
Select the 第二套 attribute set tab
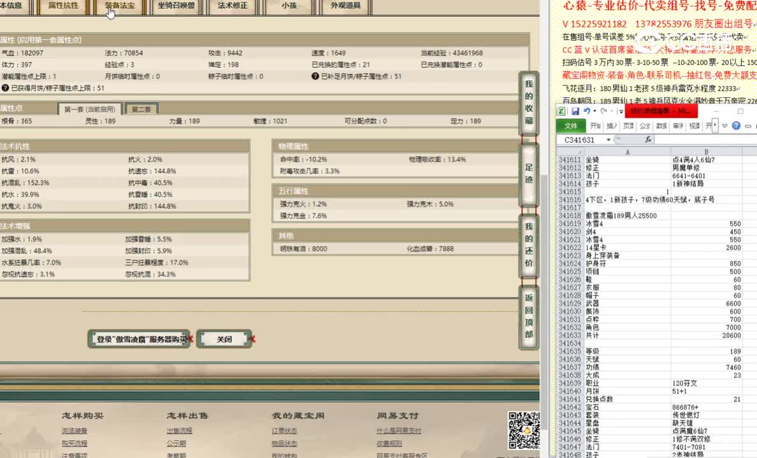[141, 109]
